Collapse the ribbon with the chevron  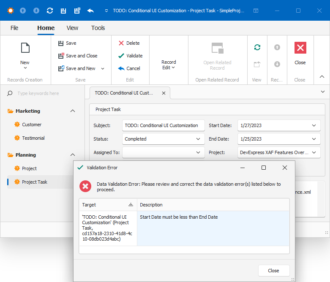(322, 76)
